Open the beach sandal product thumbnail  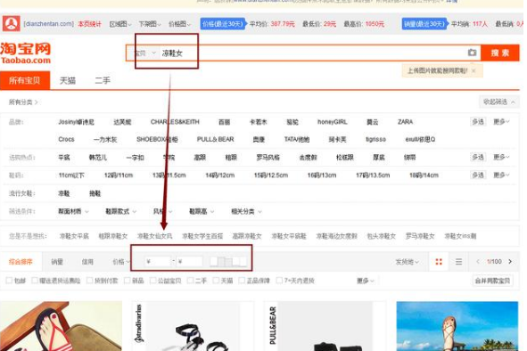pos(457,326)
